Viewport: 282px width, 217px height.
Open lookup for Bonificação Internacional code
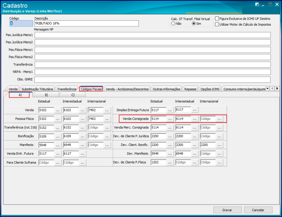107,136
